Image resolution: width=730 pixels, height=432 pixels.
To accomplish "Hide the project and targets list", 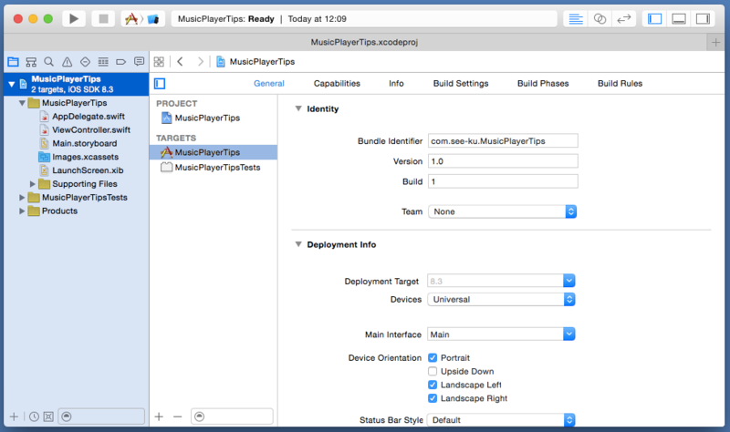I will point(160,84).
